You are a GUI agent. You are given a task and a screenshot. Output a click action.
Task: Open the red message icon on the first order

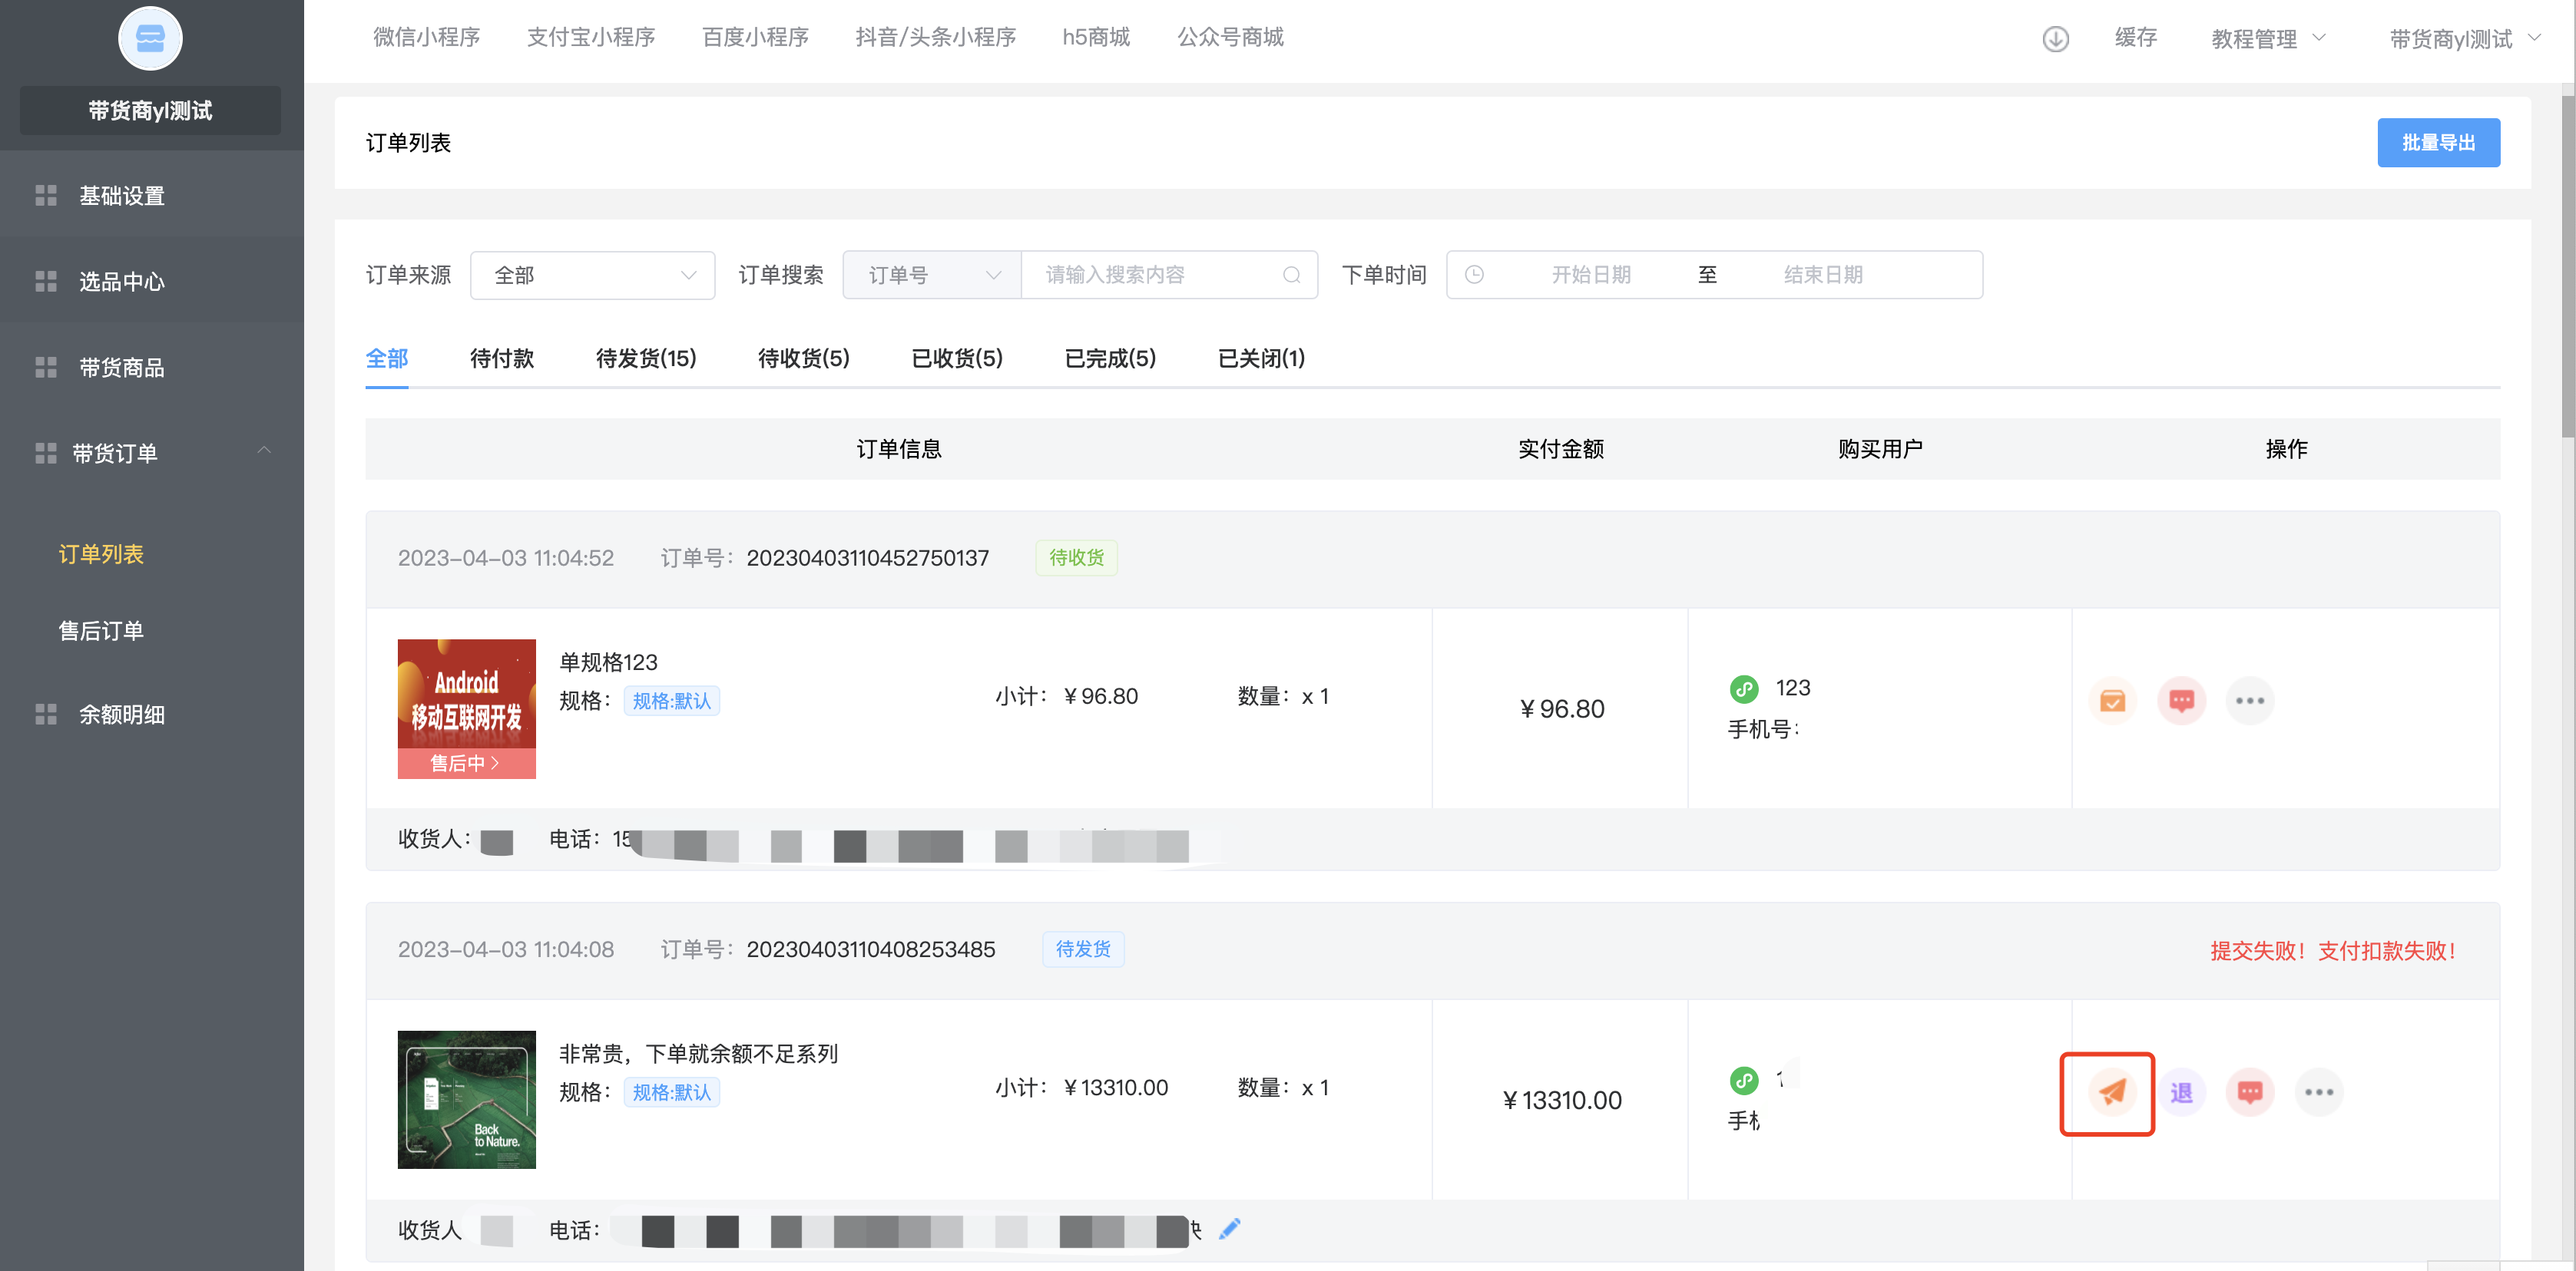(x=2181, y=701)
